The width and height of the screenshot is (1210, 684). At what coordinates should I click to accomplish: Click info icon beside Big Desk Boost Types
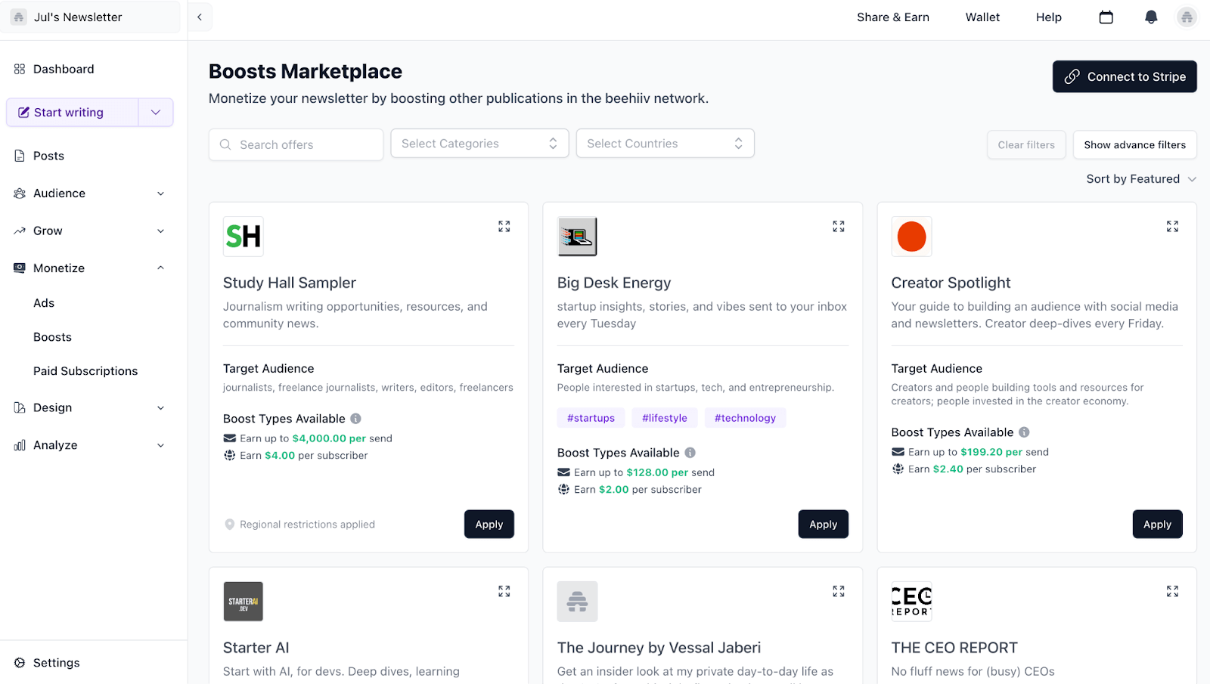coord(690,453)
